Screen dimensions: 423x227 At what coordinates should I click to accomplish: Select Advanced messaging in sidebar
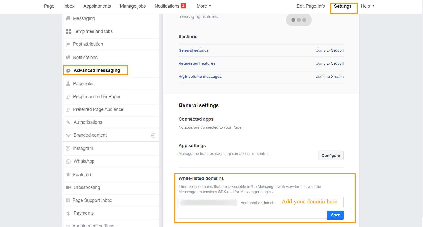[x=111, y=70]
